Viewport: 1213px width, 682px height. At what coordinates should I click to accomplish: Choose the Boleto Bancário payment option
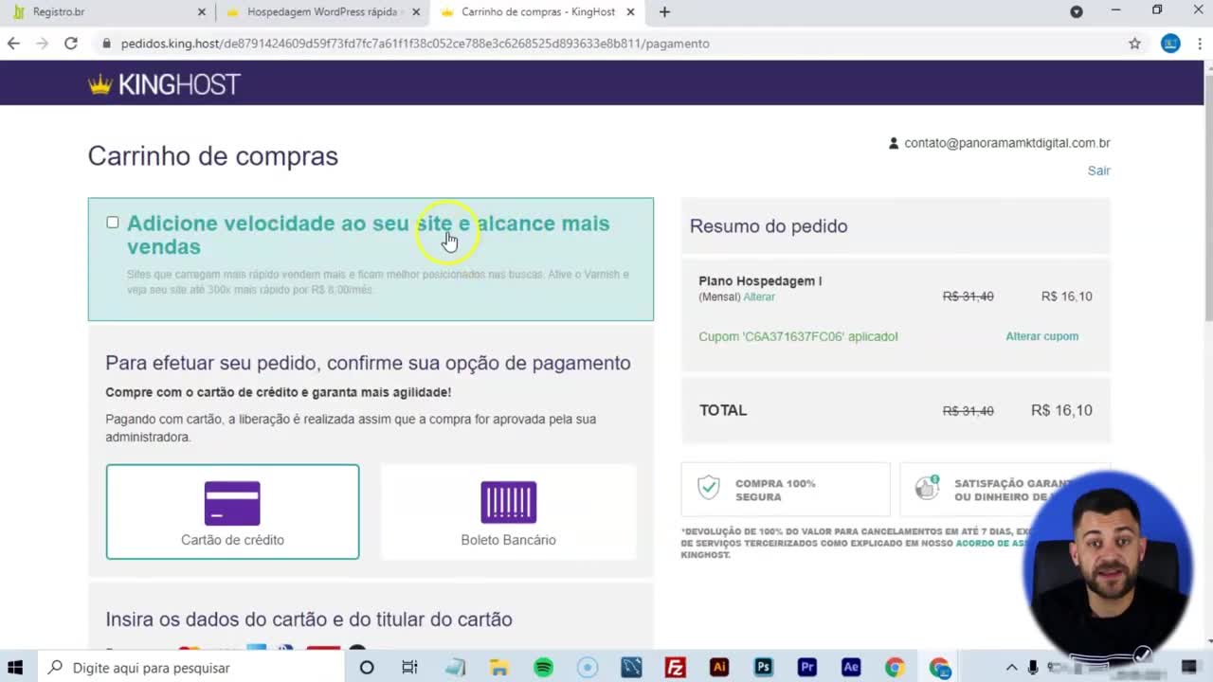(x=508, y=511)
